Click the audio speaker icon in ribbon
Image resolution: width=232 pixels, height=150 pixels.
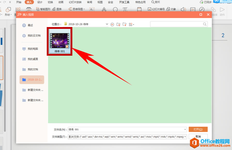(x=183, y=10)
